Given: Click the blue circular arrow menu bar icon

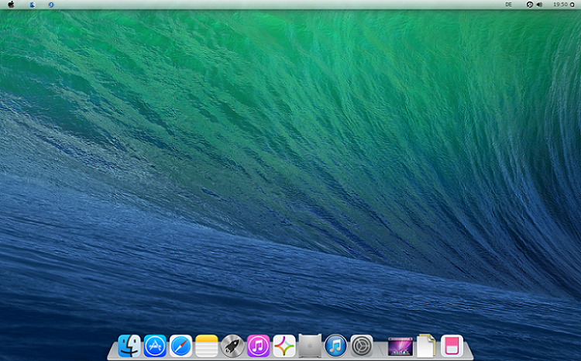Looking at the screenshot, I should pyautogui.click(x=51, y=5).
